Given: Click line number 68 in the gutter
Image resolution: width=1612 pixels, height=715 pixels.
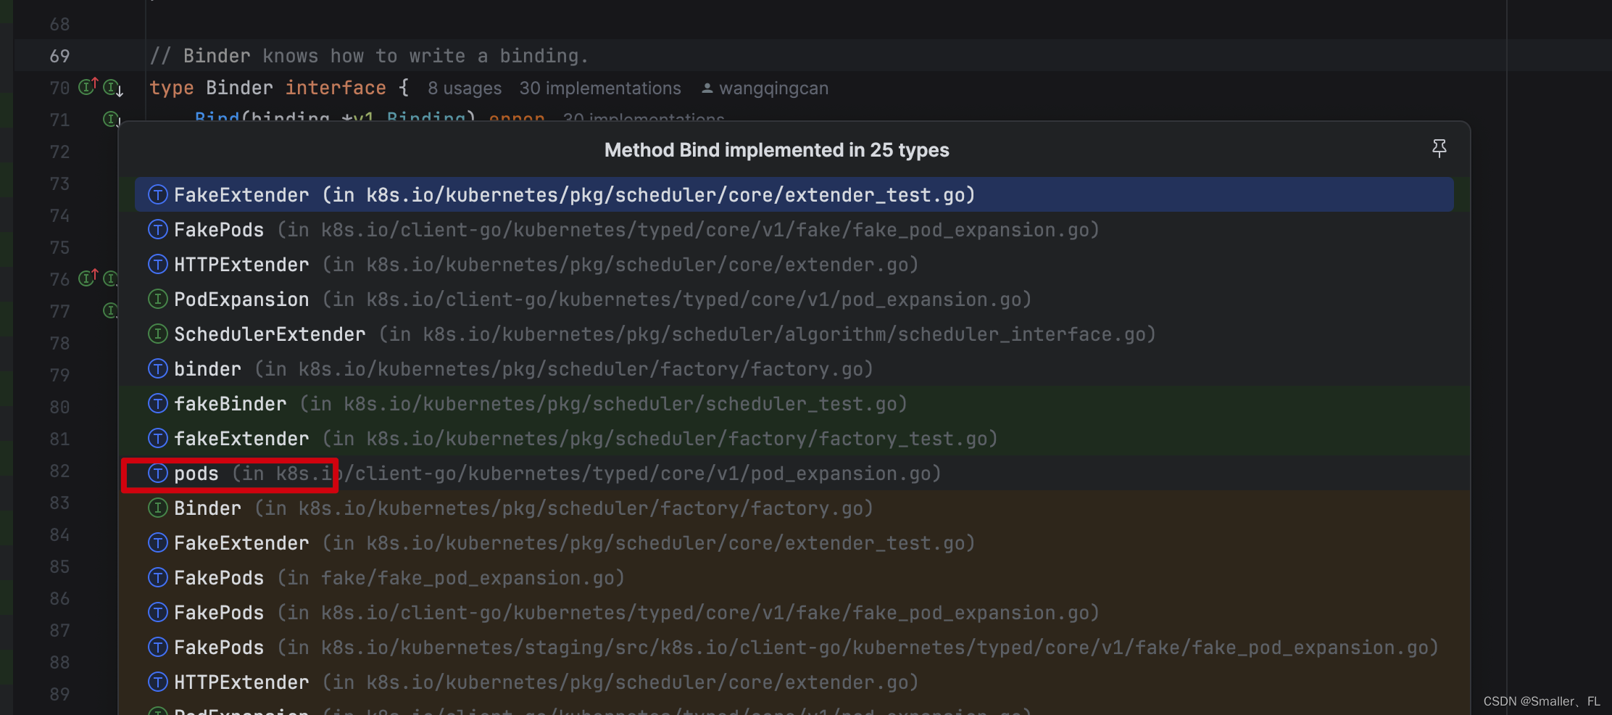Looking at the screenshot, I should [59, 24].
